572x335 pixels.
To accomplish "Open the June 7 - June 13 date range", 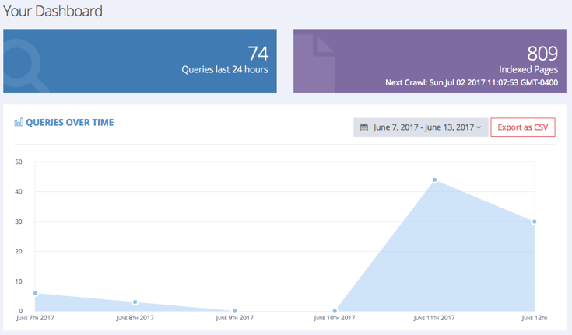I will click(423, 127).
